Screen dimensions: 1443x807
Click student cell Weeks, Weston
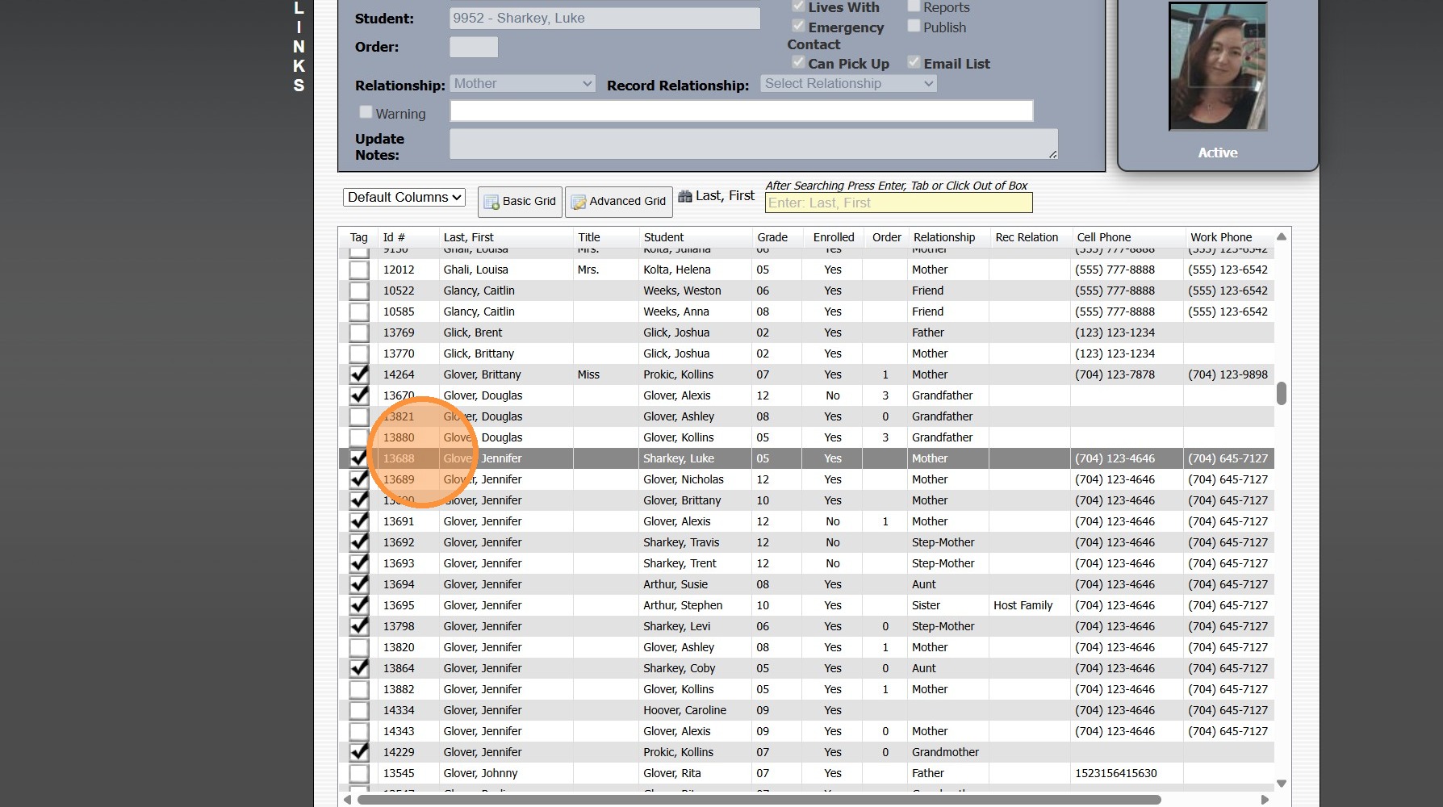[x=682, y=291]
